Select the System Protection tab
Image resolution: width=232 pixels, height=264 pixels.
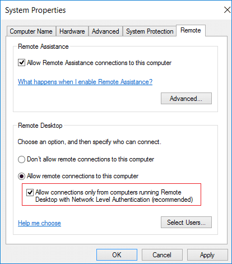(150, 31)
